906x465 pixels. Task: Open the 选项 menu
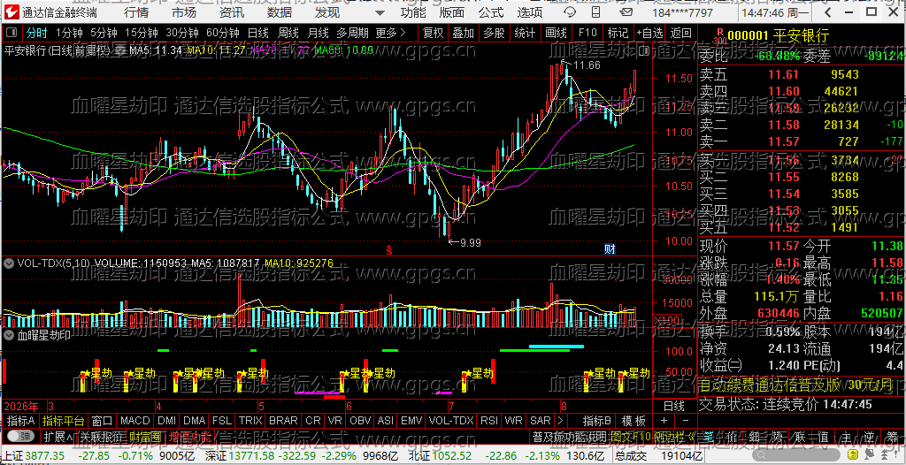click(x=530, y=12)
